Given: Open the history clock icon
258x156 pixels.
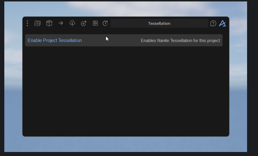Looking at the screenshot, I should [105, 23].
